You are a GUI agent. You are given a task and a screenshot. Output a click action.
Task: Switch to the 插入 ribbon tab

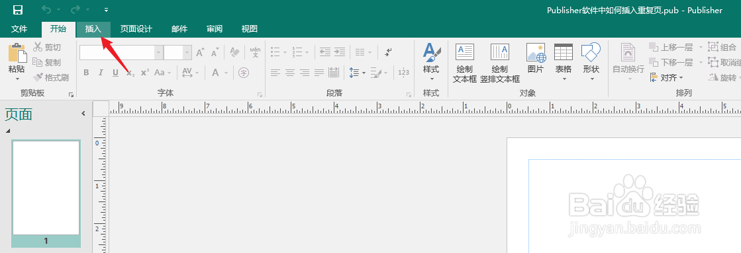pyautogui.click(x=93, y=29)
